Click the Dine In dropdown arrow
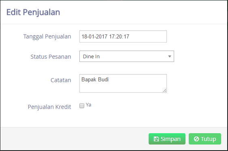The width and height of the screenshot is (228, 151). point(170,56)
